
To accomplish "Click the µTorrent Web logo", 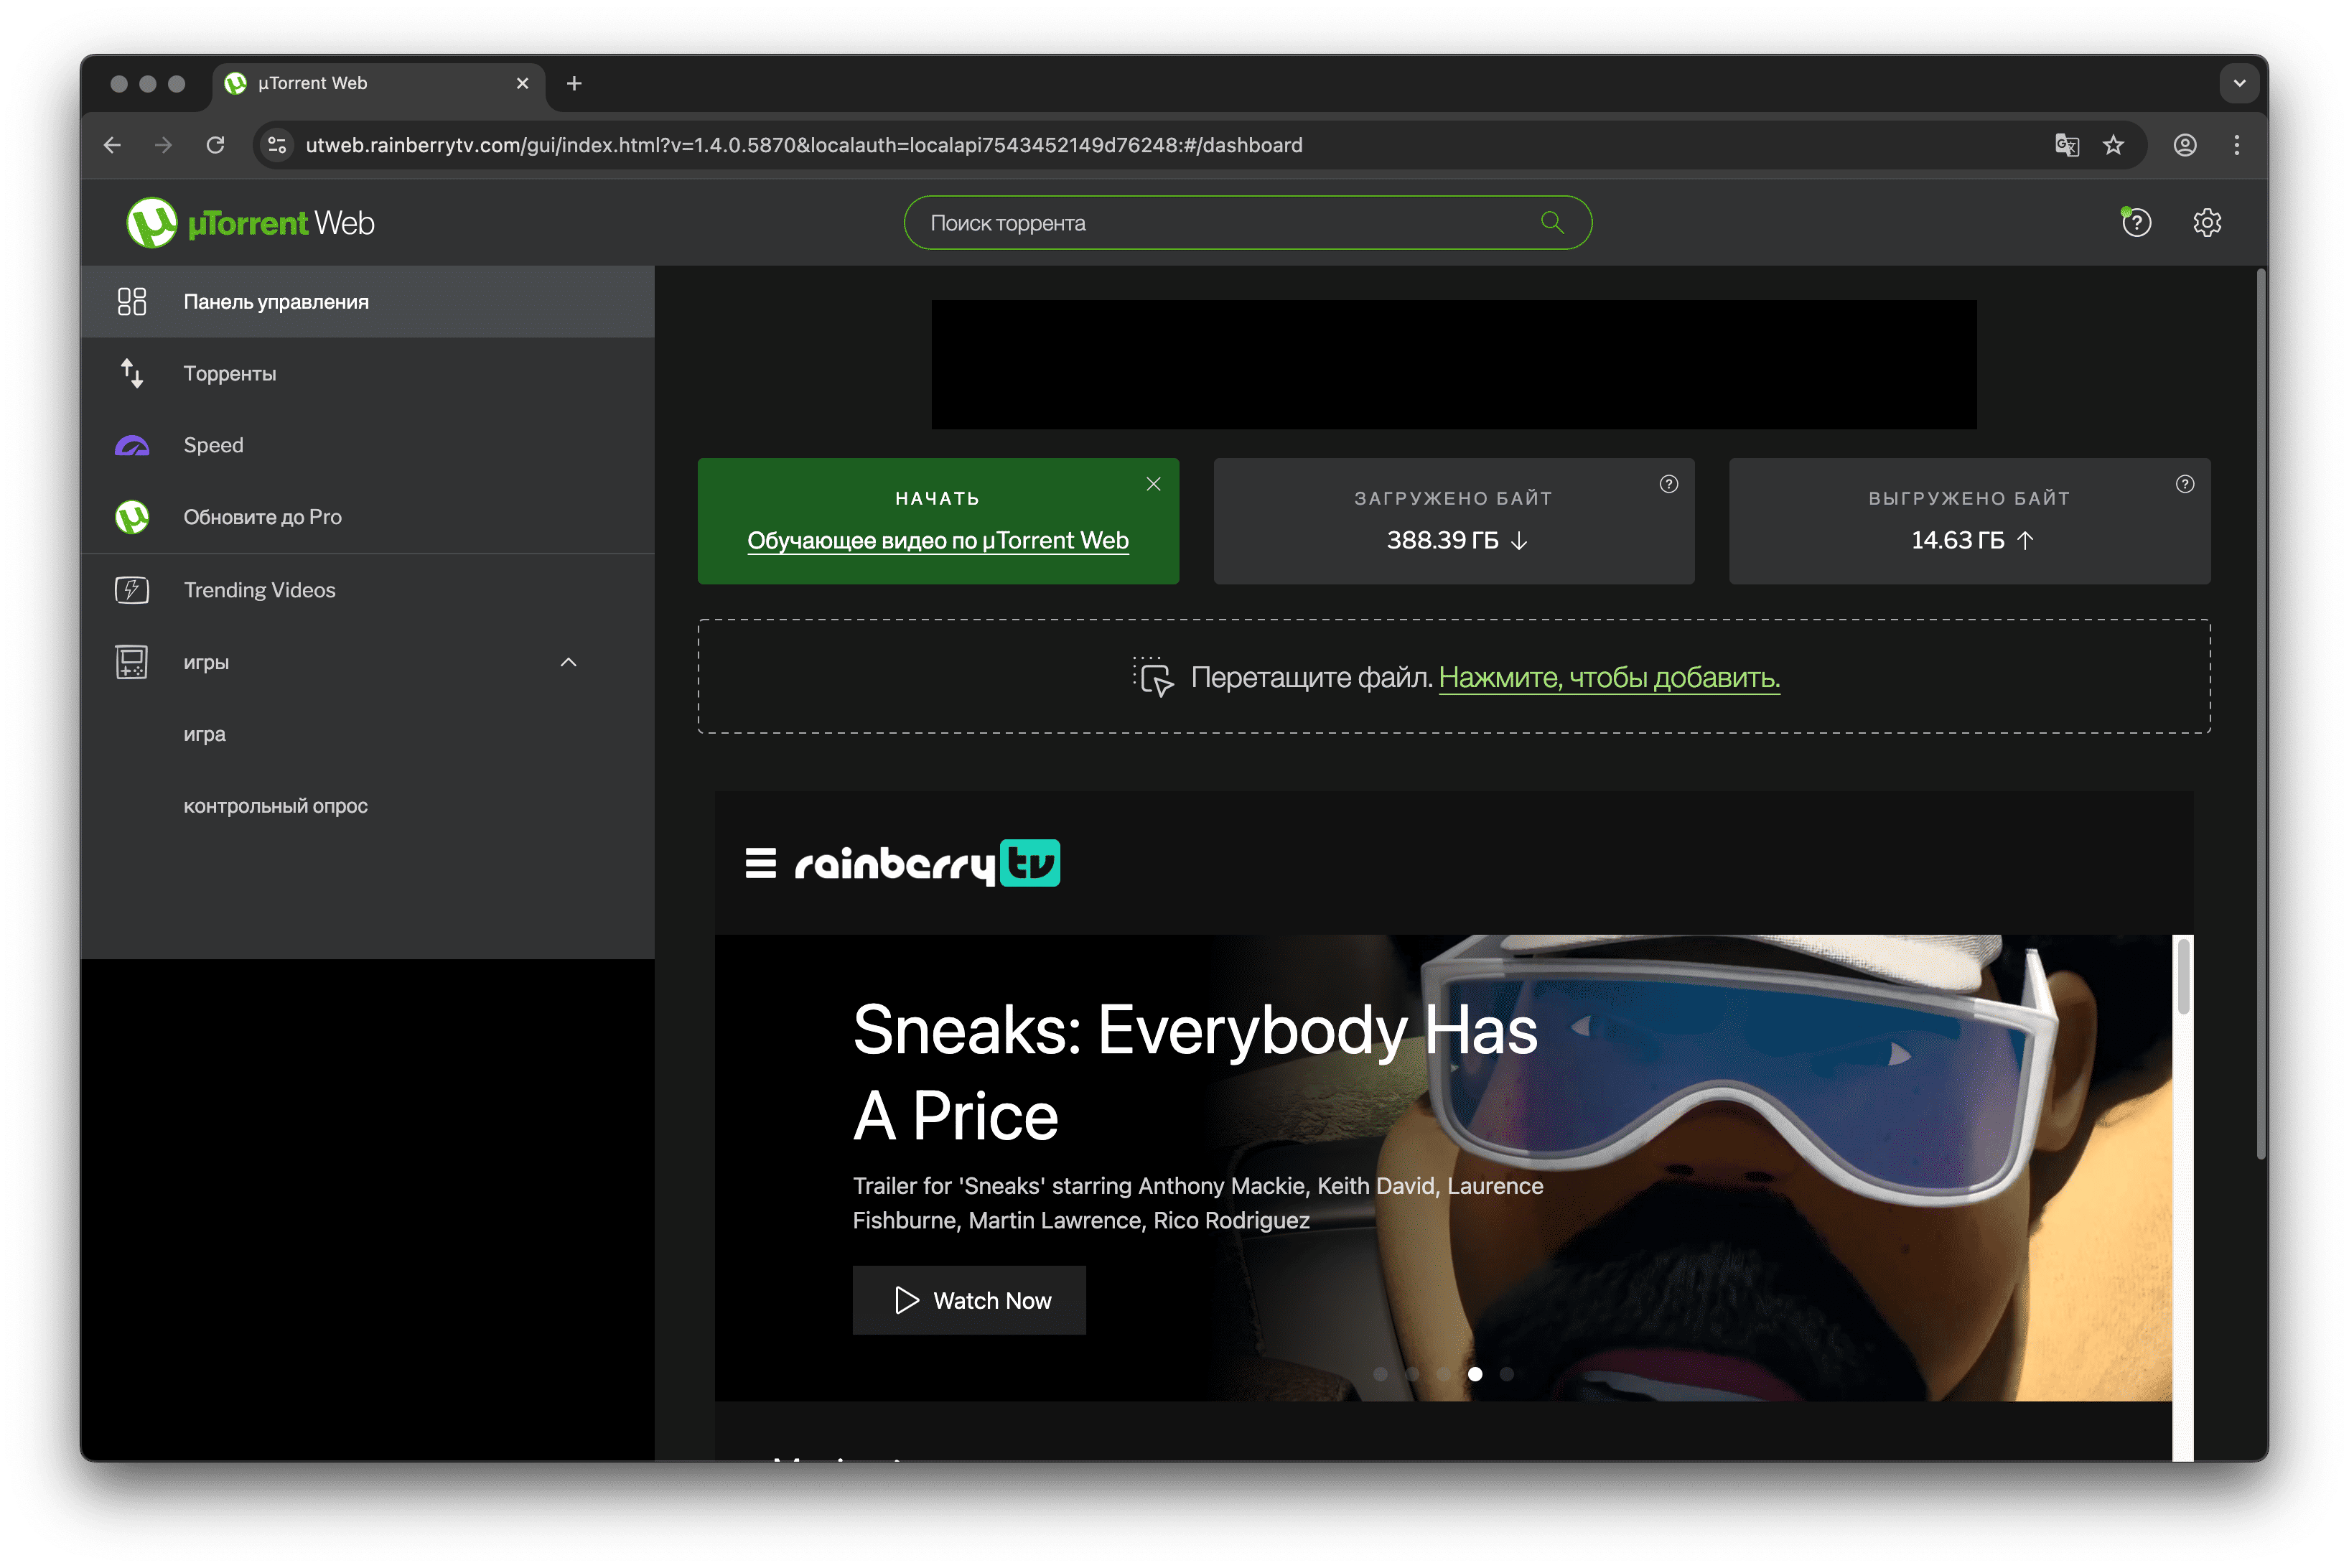I will tap(250, 222).
